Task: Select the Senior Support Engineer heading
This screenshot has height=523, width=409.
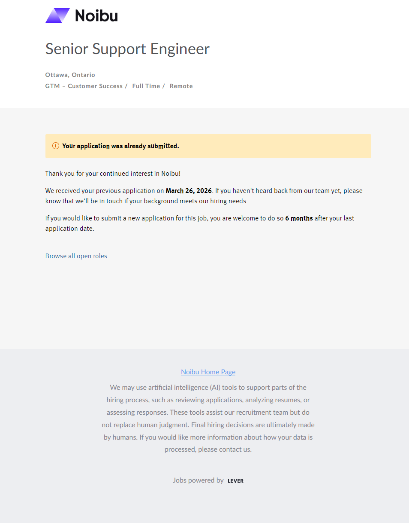Action: 127,49
